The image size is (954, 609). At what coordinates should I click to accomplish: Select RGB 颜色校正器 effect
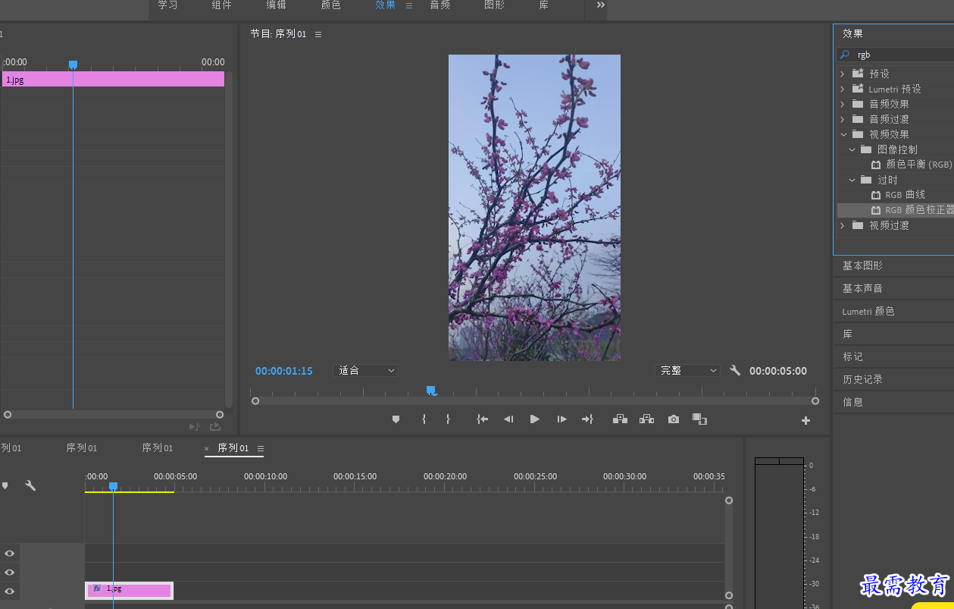tap(919, 210)
